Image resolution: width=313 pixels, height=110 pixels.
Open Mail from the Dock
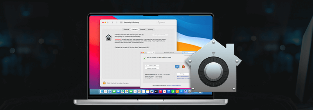118,91
